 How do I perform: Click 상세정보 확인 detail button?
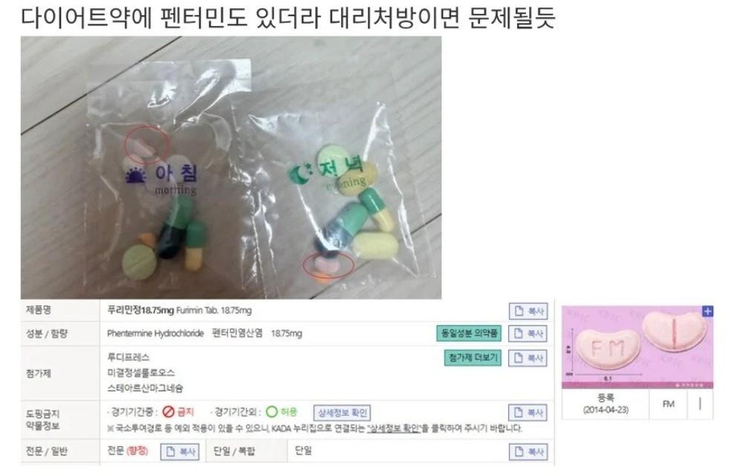[342, 413]
